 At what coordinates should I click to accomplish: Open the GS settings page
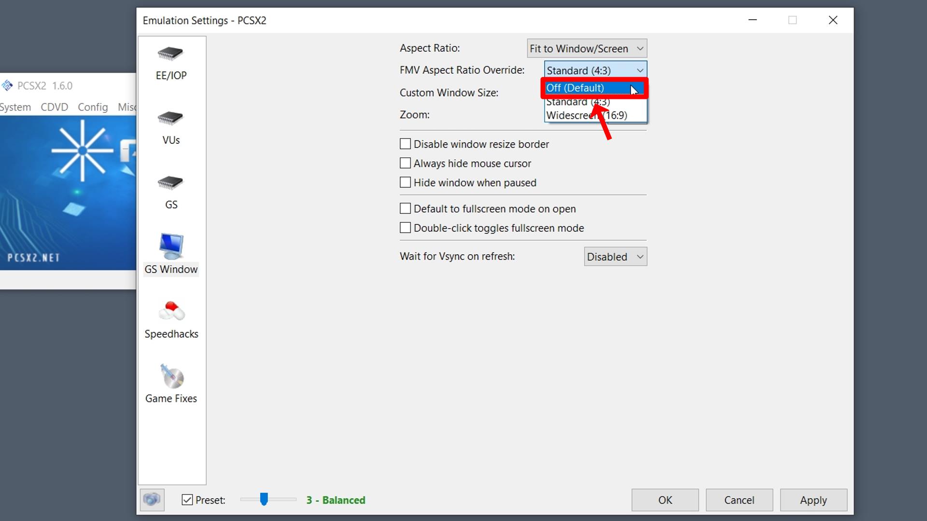pos(171,192)
